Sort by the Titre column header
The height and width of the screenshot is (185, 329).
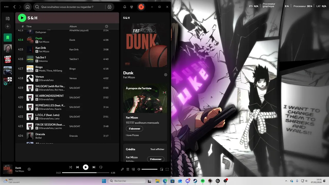[29, 26]
